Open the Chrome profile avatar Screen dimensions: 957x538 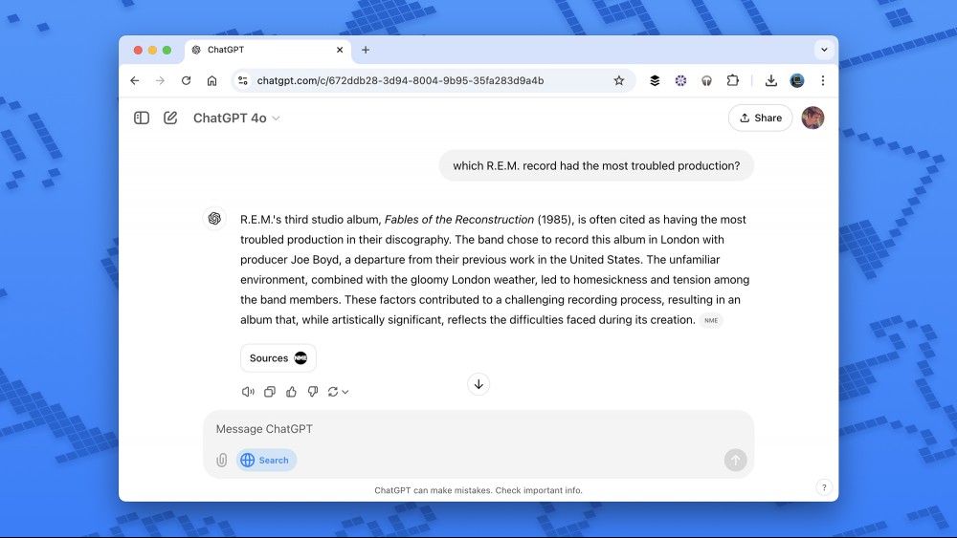797,80
